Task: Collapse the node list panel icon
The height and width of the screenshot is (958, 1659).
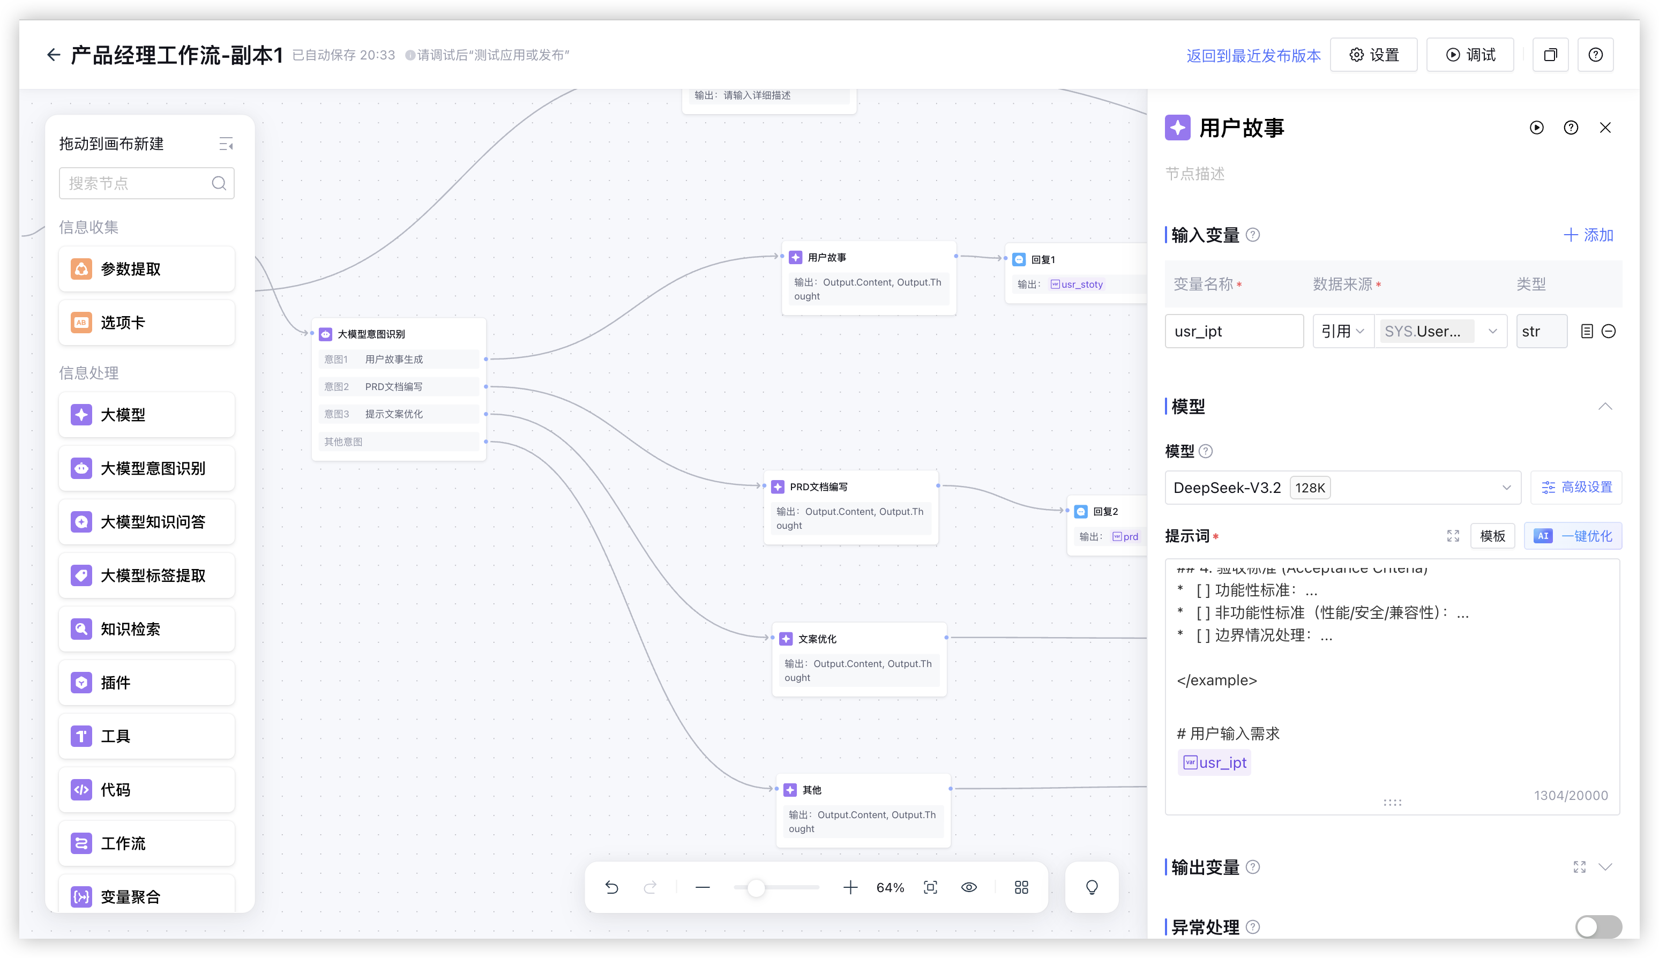Action: [226, 144]
